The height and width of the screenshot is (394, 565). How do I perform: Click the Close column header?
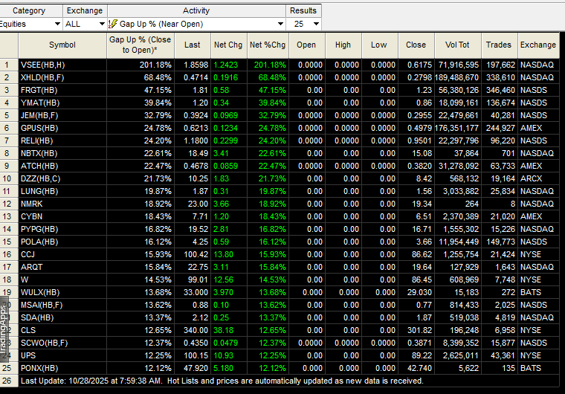(x=416, y=45)
